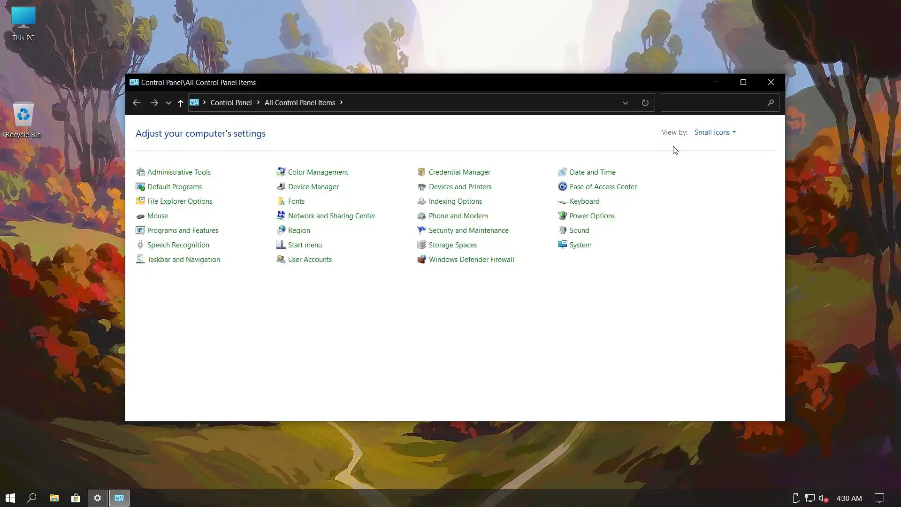
Task: Open the Network and Sharing Center link
Action: pos(331,215)
